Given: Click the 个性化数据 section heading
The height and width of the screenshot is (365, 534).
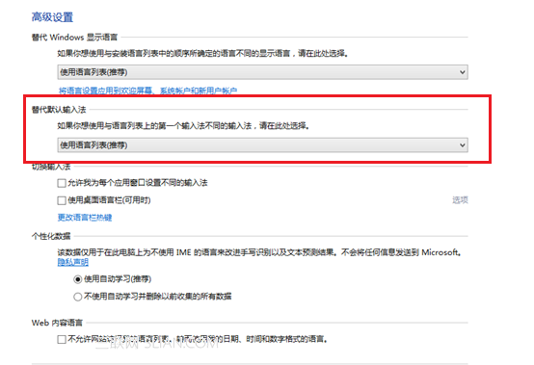Looking at the screenshot, I should (x=51, y=236).
